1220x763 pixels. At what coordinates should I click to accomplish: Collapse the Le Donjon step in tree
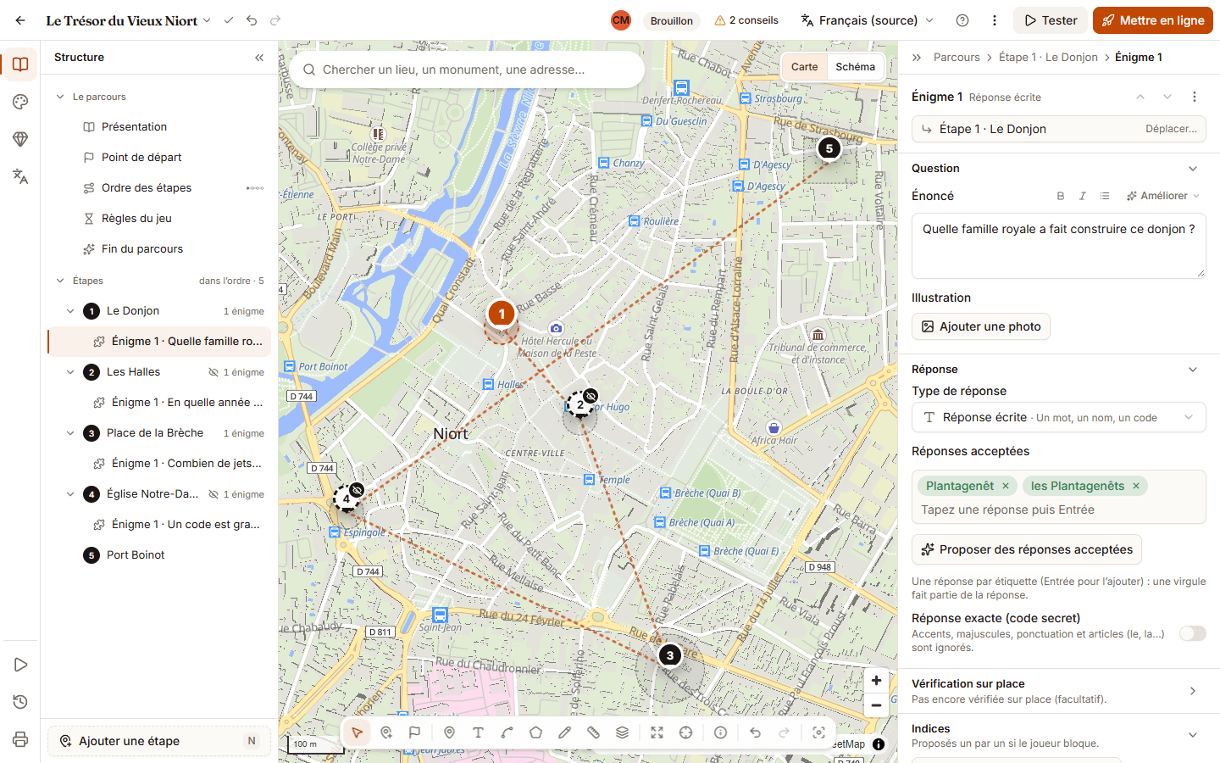coord(70,311)
